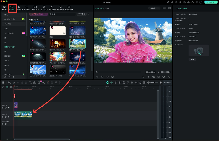
Task: Toggle the lock on ビデオ 1 track
Action: 3,117
